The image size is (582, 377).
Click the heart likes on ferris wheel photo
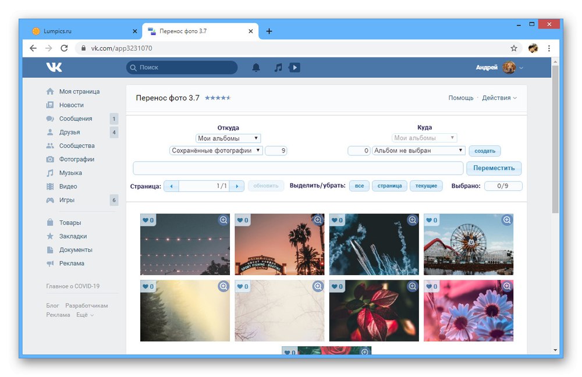click(432, 220)
